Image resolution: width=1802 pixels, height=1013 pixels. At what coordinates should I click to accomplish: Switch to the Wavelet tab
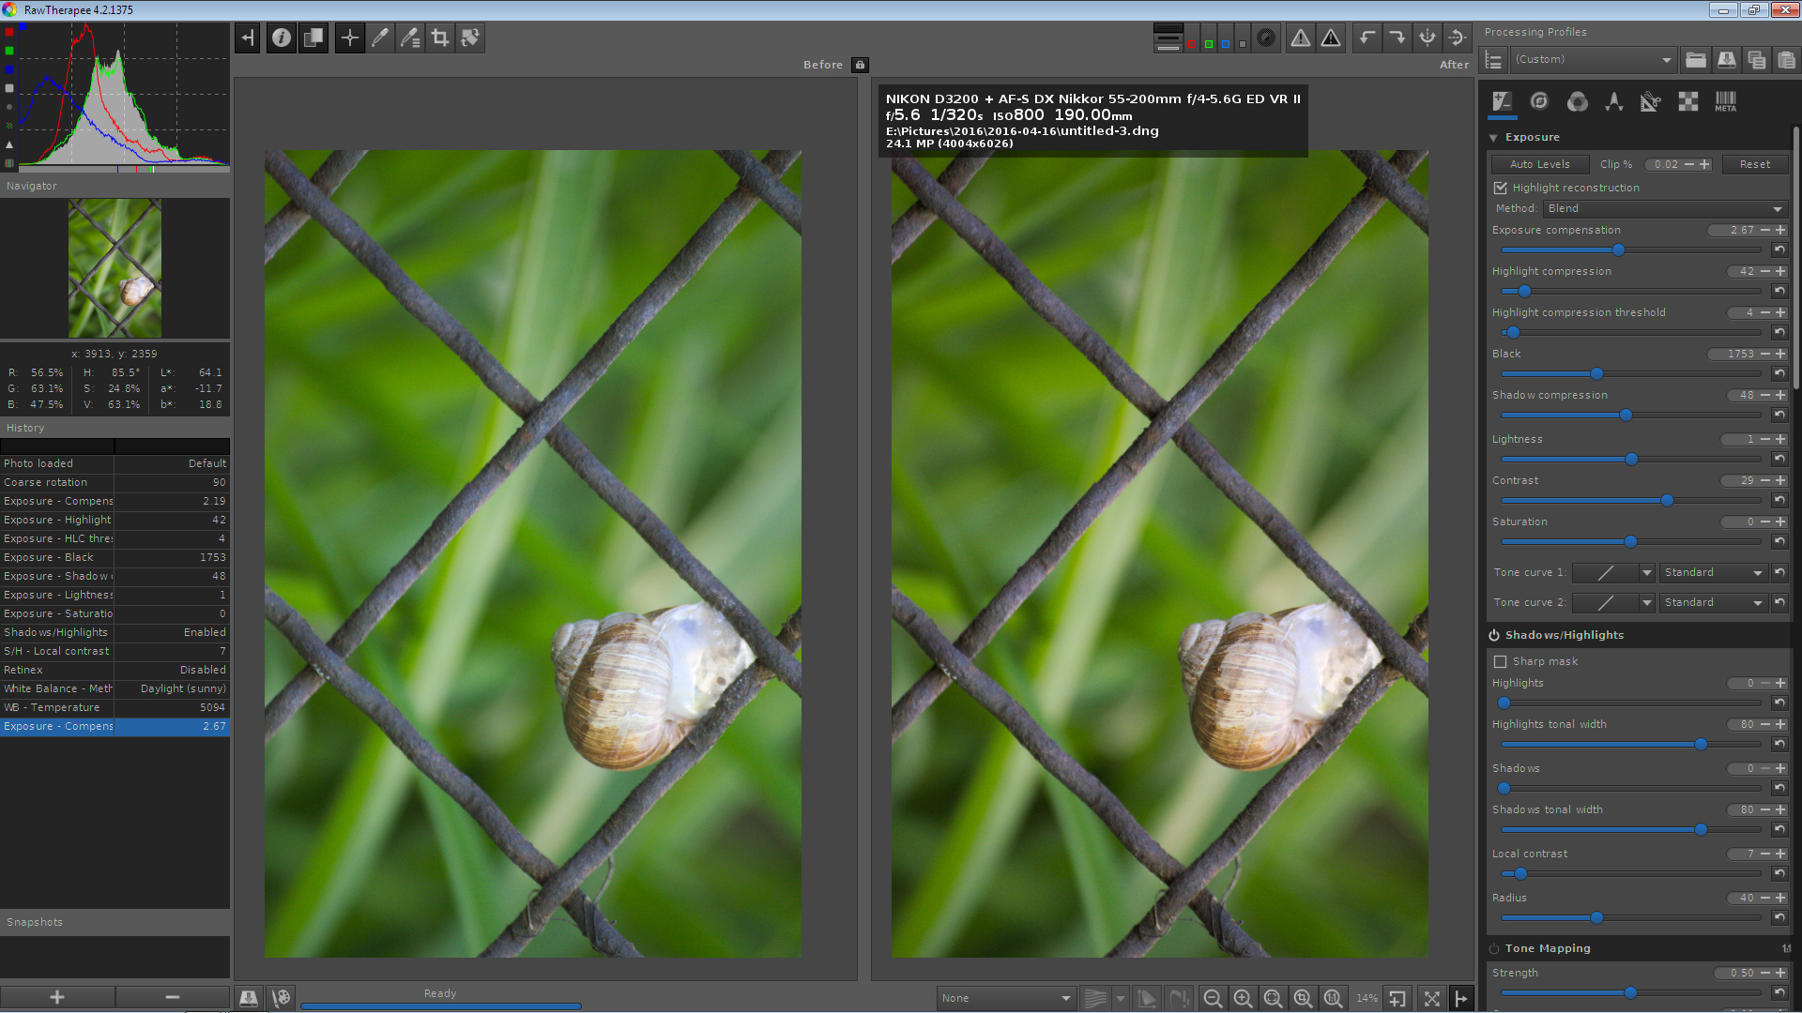tap(1613, 101)
